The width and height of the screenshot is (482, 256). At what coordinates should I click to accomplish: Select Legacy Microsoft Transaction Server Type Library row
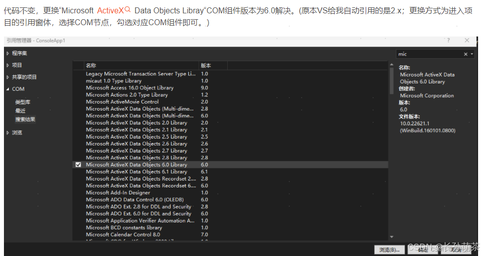[x=230, y=74]
